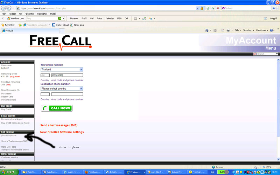This screenshot has width=280, height=175.
Task: Click the Freedays 'info' link
Action: click(x=8, y=85)
